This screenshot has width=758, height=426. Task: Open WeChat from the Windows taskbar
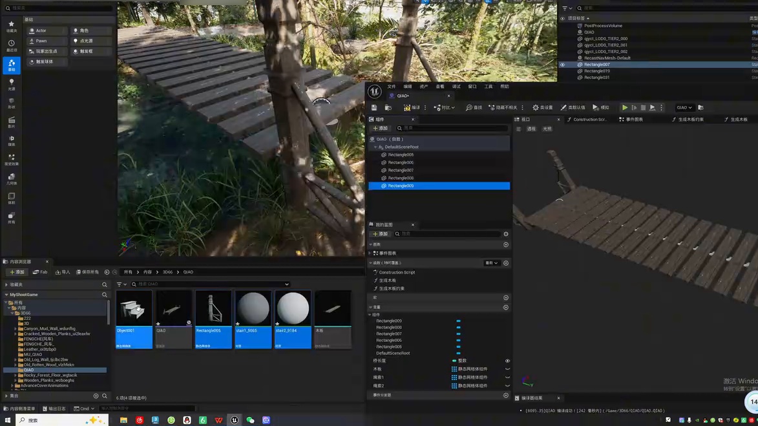251,420
